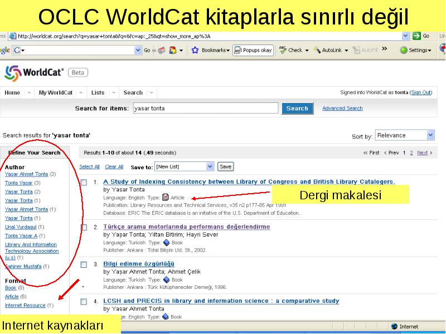Click the Book icon in the Türkçe arama result

166,242
